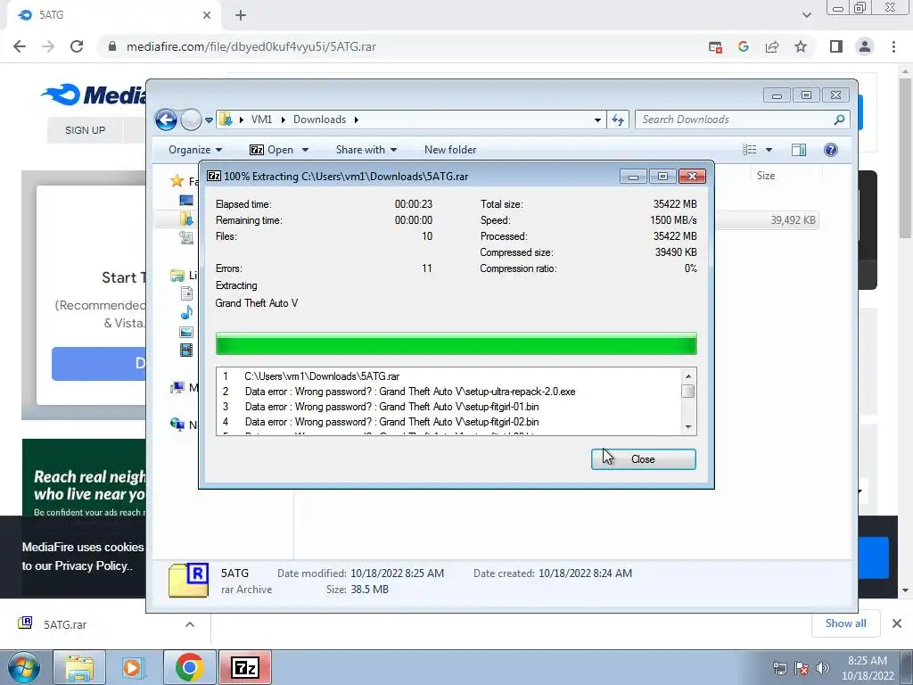This screenshot has height=685, width=913.
Task: Select Network icon in navigation pane
Action: coord(177,424)
